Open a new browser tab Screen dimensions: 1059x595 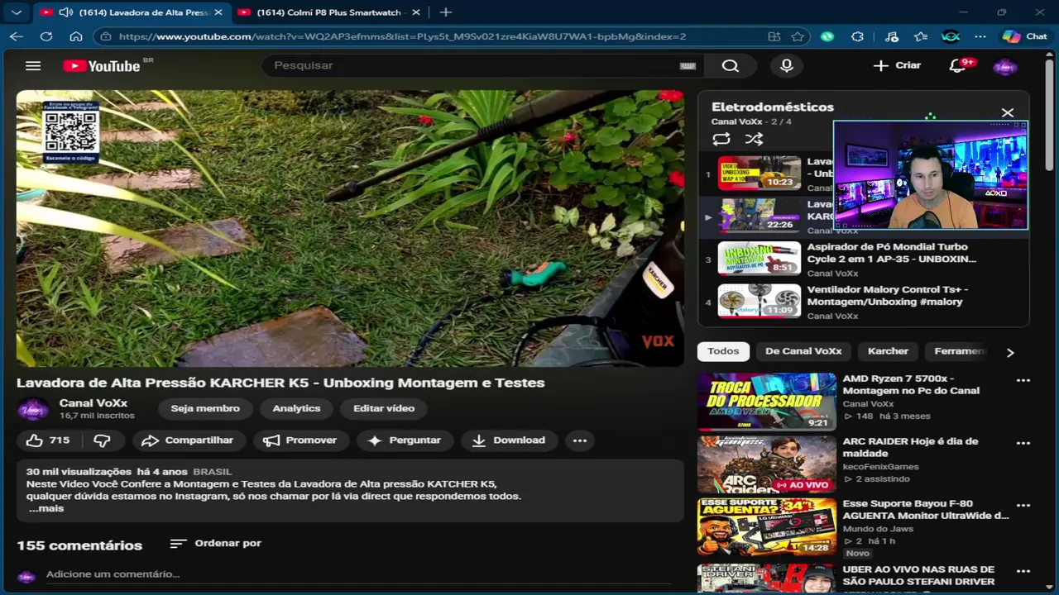(445, 12)
